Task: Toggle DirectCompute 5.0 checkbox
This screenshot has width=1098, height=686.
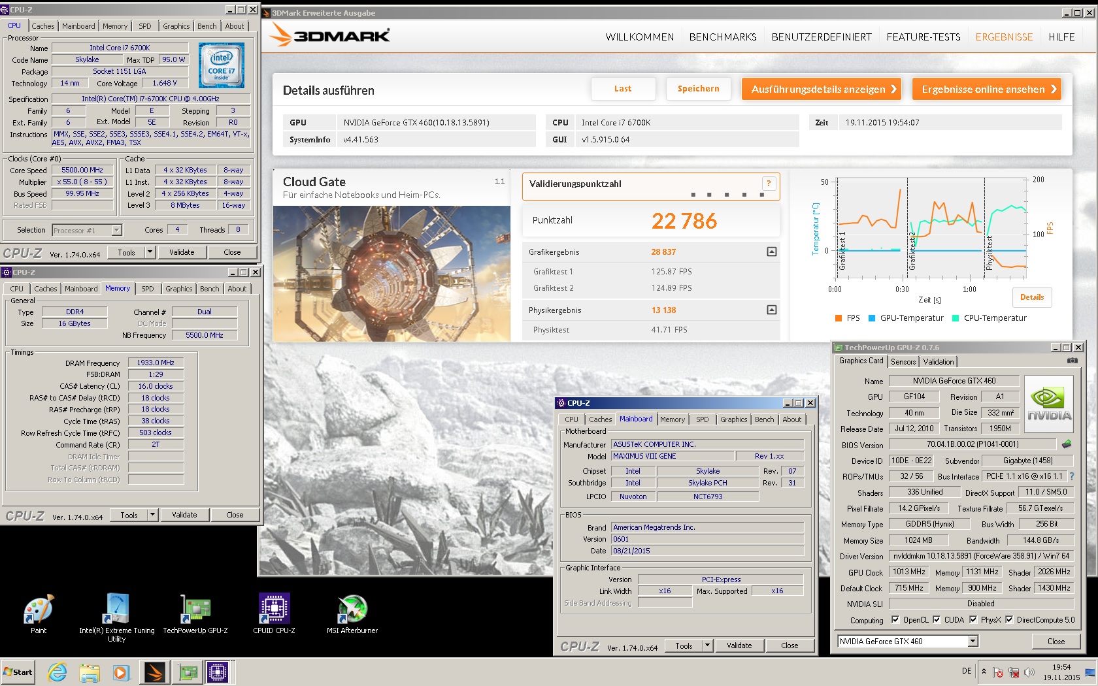Action: 1009,619
